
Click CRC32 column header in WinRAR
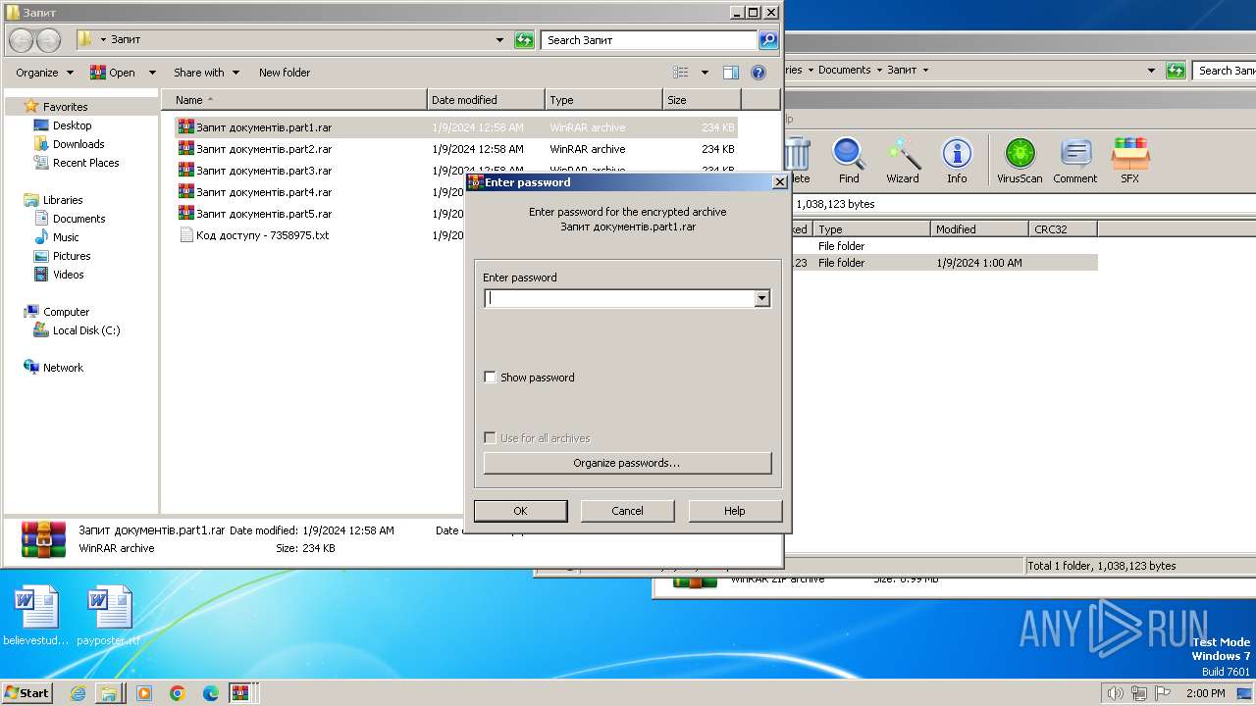click(1063, 229)
